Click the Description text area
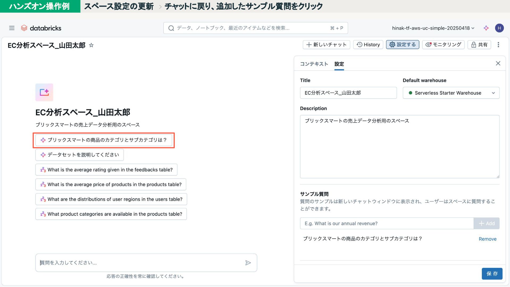 (x=400, y=147)
